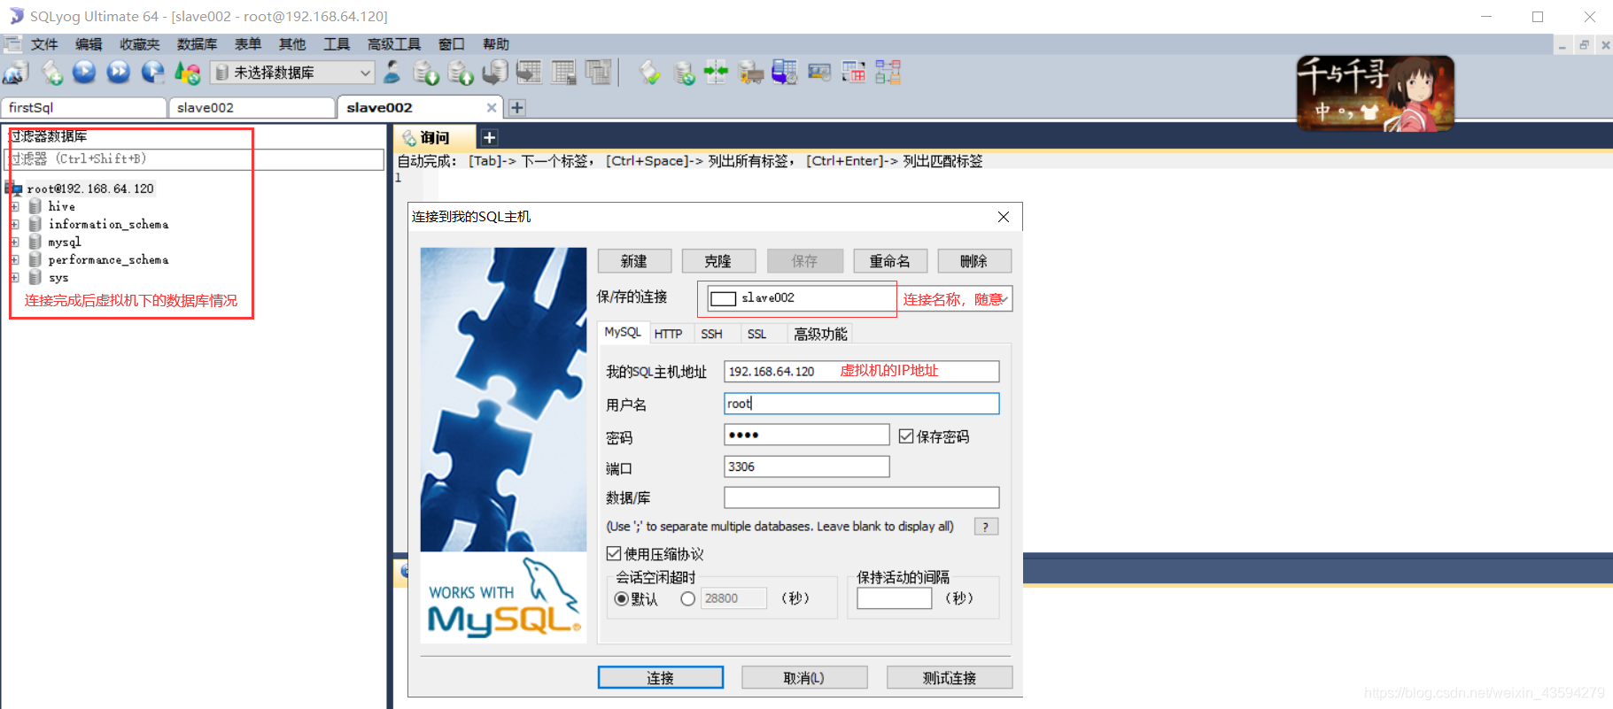Click the database with truck icon
The height and width of the screenshot is (709, 1613).
750,73
